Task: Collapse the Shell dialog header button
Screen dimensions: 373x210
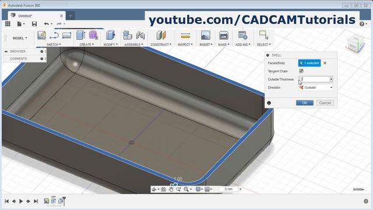Action: 268,55
